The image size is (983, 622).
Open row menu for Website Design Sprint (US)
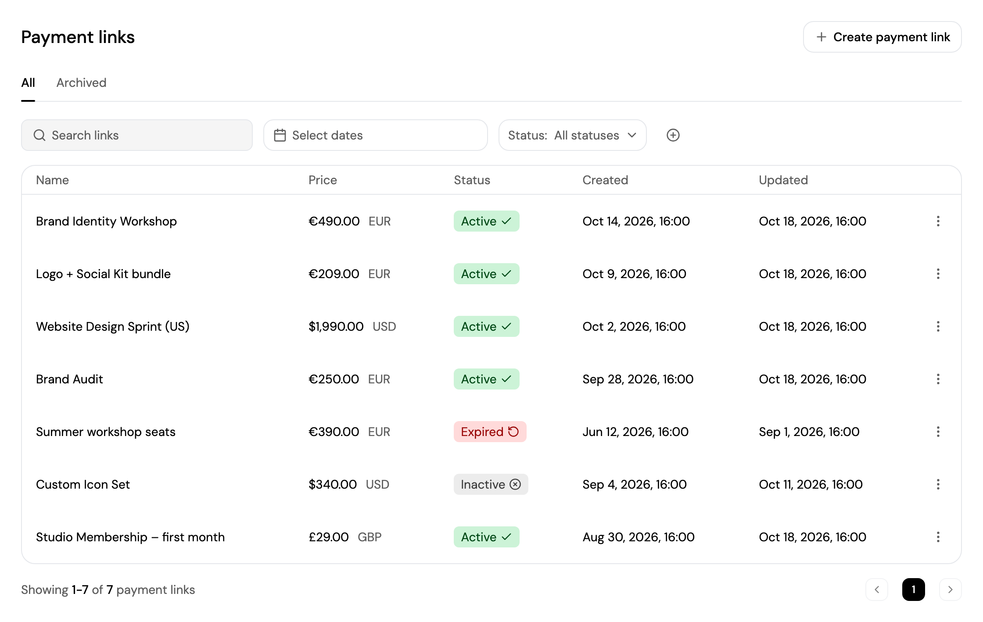click(938, 326)
